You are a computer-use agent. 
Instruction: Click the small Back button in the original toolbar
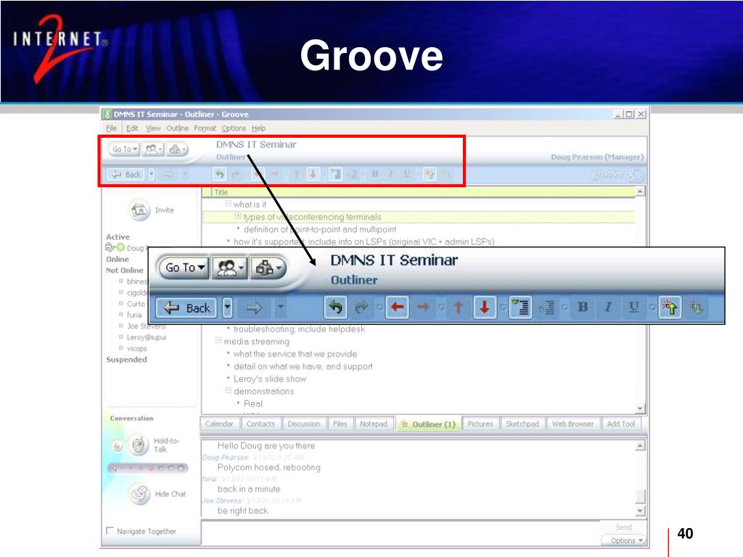point(126,174)
